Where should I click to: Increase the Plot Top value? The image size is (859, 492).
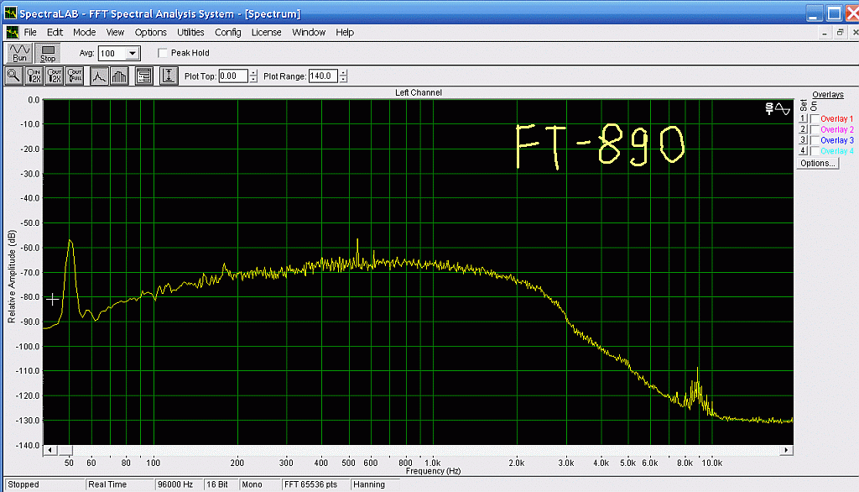[253, 73]
